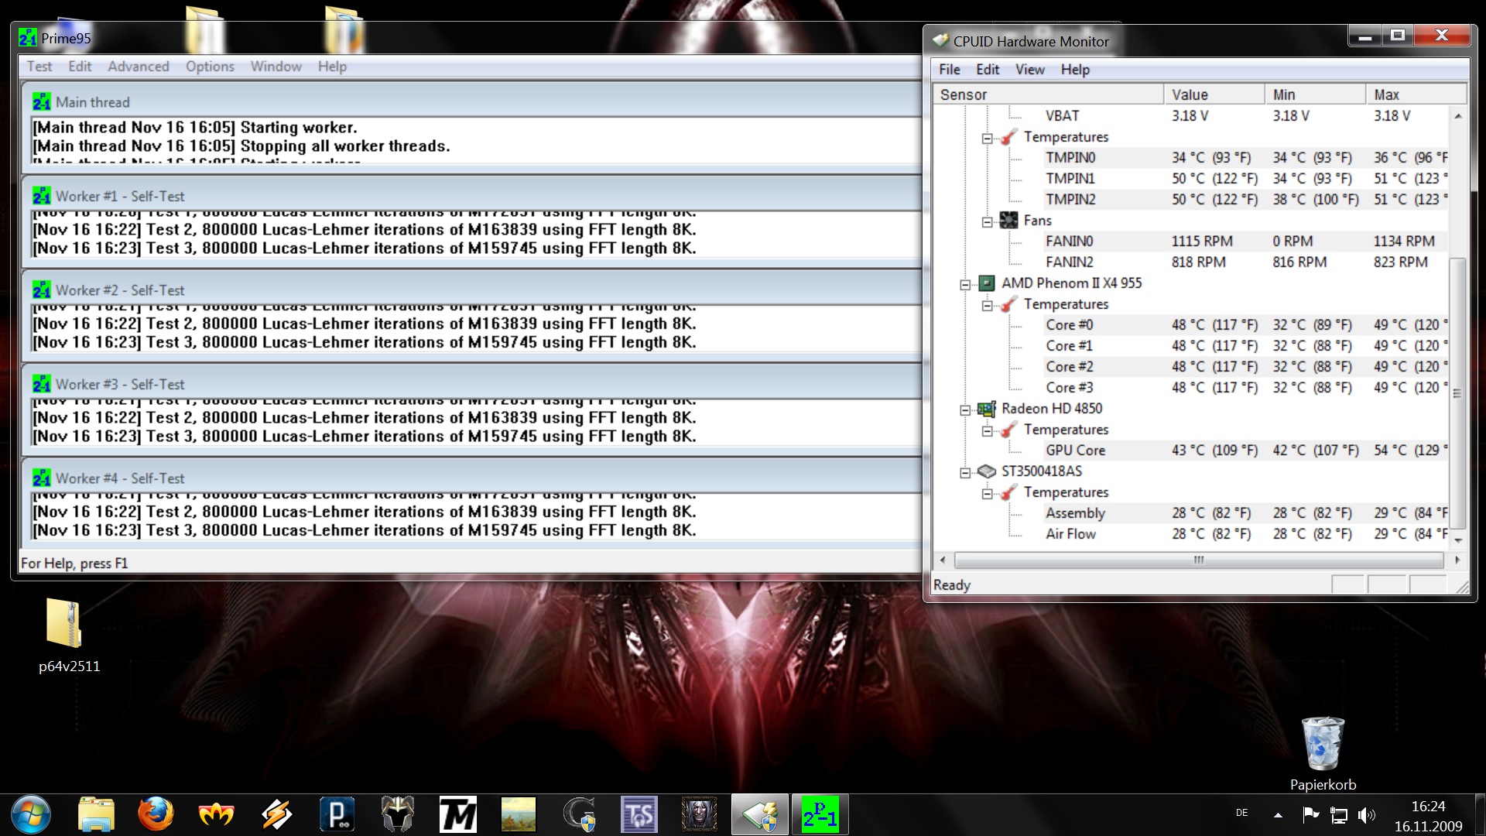Click the black M taskbar icon
1486x836 pixels.
click(x=458, y=814)
